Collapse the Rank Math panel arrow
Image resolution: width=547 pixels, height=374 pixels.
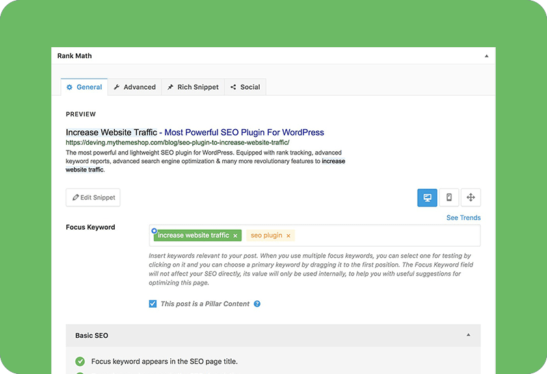pos(486,56)
